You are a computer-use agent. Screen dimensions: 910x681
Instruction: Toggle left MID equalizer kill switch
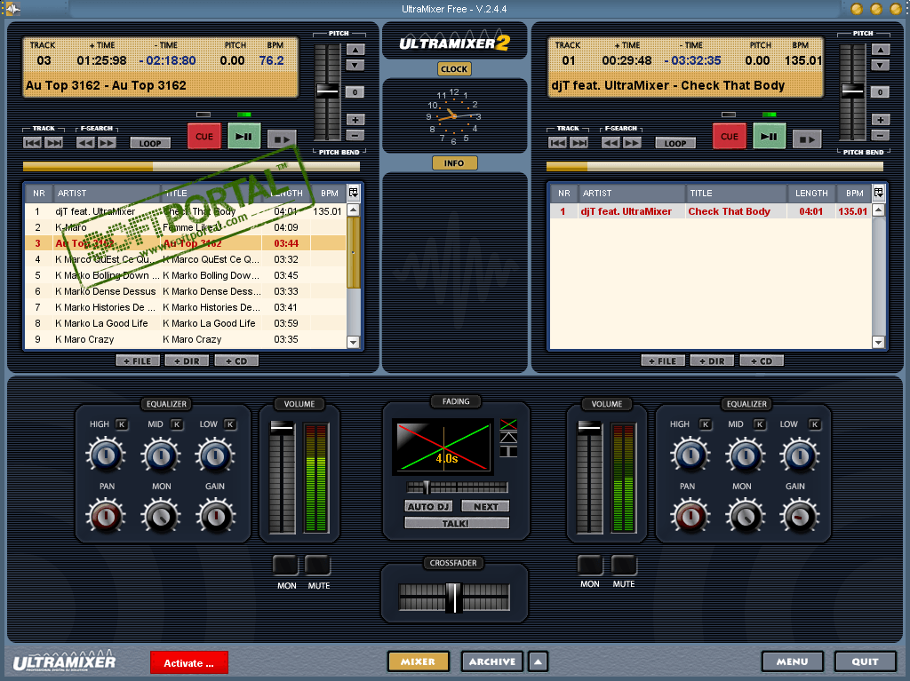[177, 424]
